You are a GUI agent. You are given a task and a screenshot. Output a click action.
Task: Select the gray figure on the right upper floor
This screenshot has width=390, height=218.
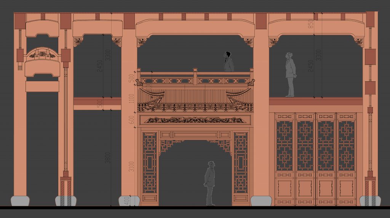tap(290, 75)
